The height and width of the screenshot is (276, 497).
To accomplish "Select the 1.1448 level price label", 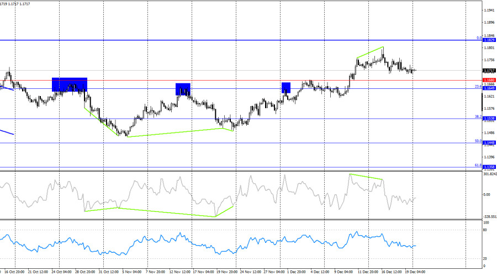I will 488,142.
